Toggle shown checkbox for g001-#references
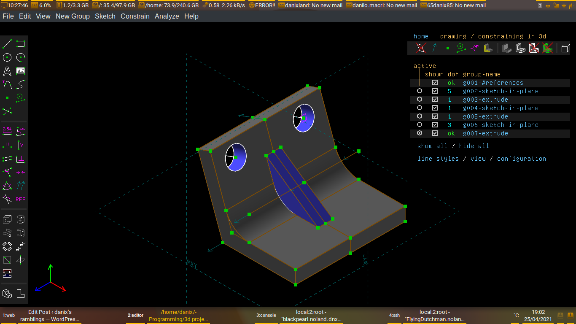 (435, 82)
